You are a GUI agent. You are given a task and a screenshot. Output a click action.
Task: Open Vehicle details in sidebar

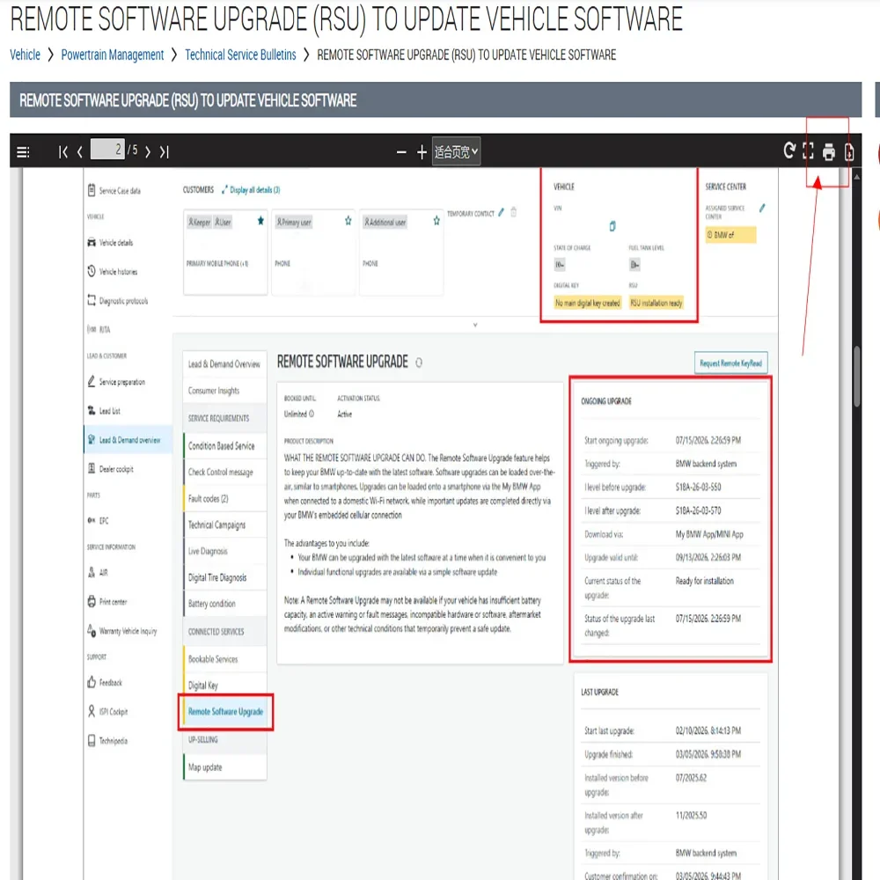(111, 243)
